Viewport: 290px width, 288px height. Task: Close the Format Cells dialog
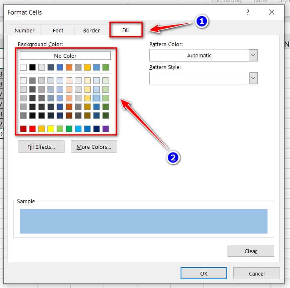[x=272, y=12]
